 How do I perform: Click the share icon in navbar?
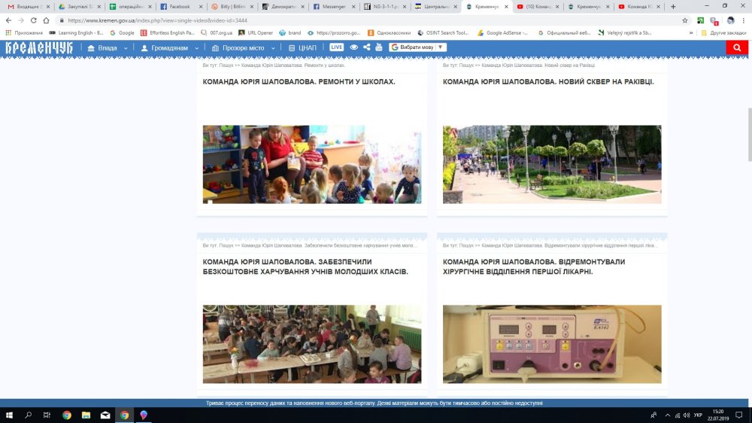pyautogui.click(x=366, y=47)
